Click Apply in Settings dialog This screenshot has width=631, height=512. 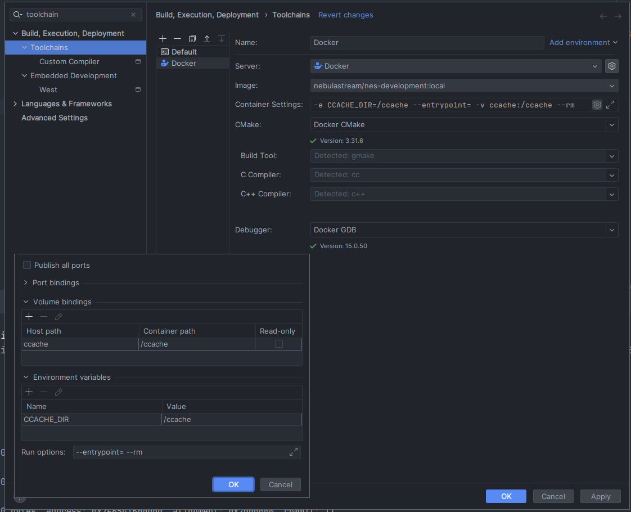[x=601, y=496]
